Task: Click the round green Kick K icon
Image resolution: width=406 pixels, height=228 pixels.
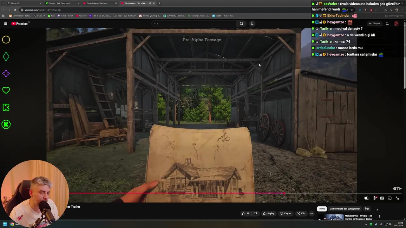Action: (6, 124)
